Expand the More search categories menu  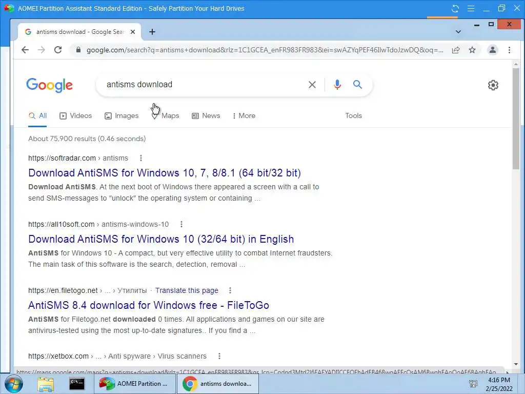point(244,116)
